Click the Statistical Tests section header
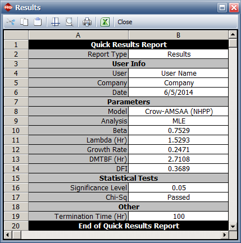The height and width of the screenshot is (243, 241). 129,178
